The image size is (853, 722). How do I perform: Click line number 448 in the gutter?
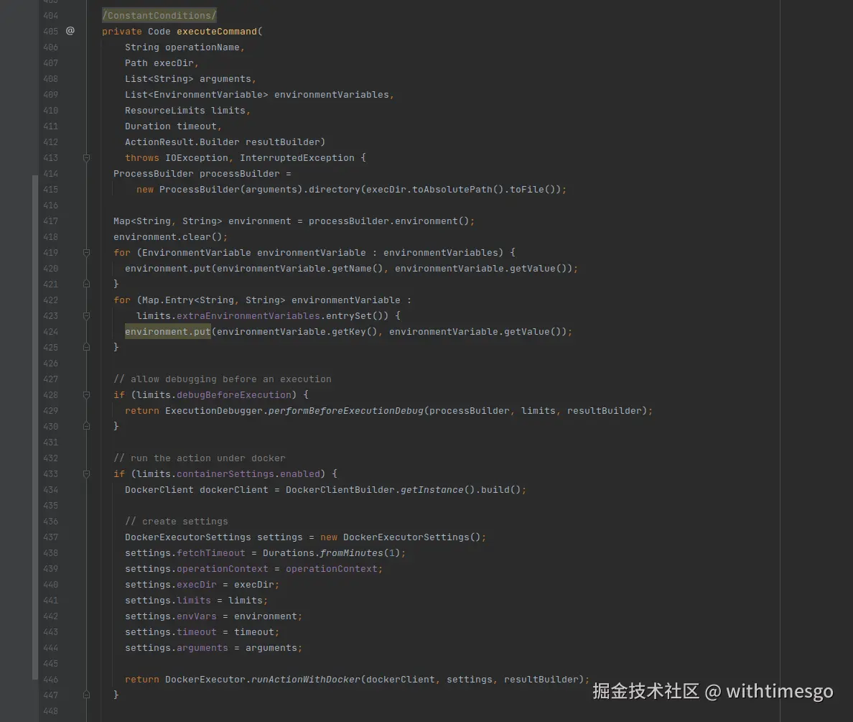(50, 711)
